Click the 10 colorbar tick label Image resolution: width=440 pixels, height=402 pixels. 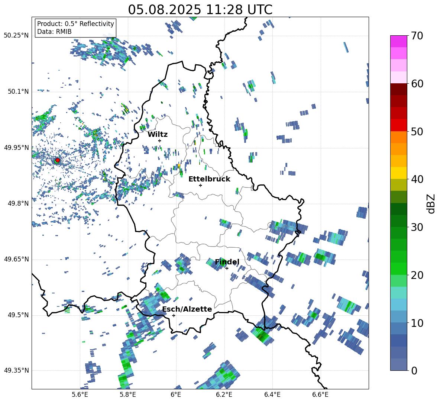(x=417, y=323)
